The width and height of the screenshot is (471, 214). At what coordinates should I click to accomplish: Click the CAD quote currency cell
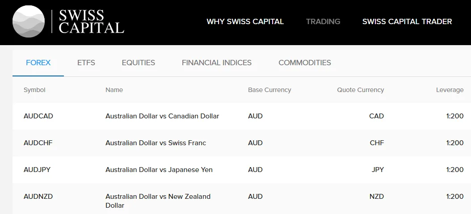pos(376,116)
